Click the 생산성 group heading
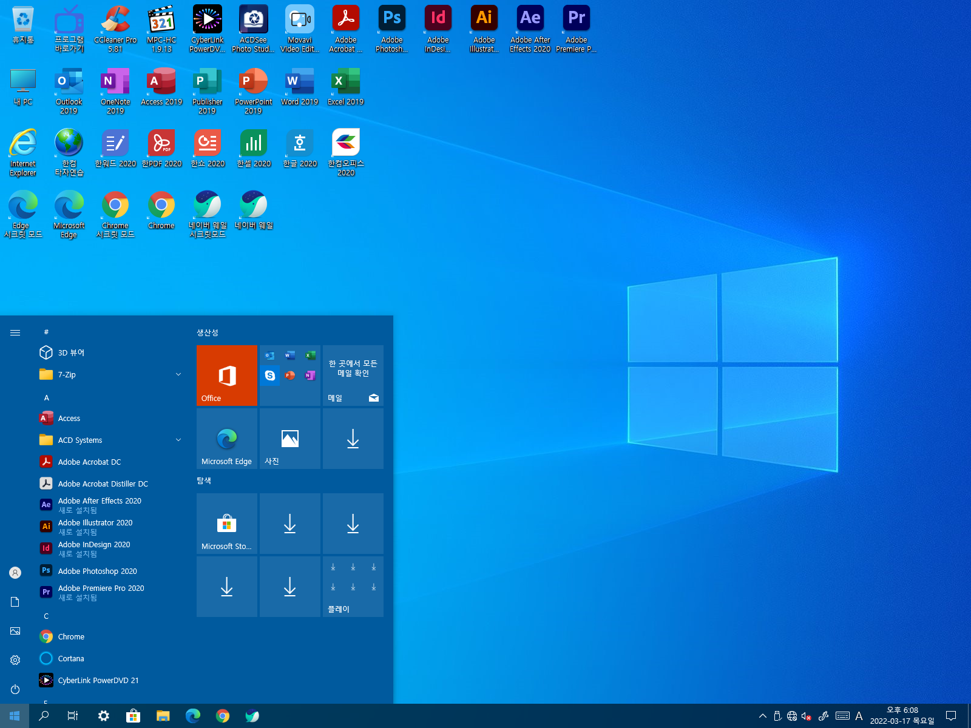Screen dimensions: 971x728 coord(208,332)
